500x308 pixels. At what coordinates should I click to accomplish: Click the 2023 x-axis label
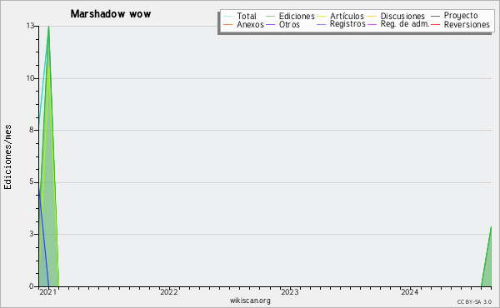point(289,292)
